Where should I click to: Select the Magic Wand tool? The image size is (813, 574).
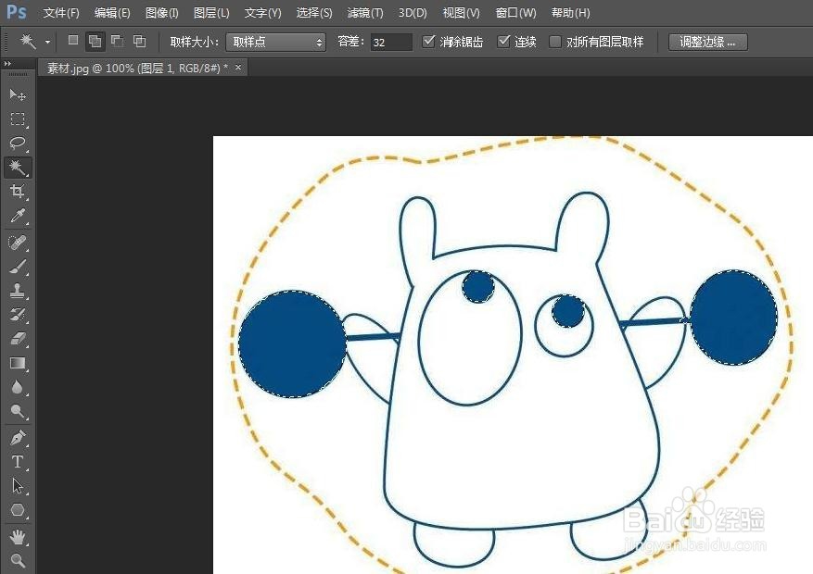tap(17, 168)
